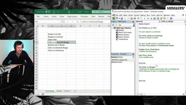The image size is (186, 105).
Task: Click the fx Insert Function icon
Action: pos(77,22)
